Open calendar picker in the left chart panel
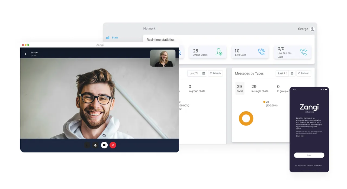Screen dimensions: 347x189 click(204, 73)
